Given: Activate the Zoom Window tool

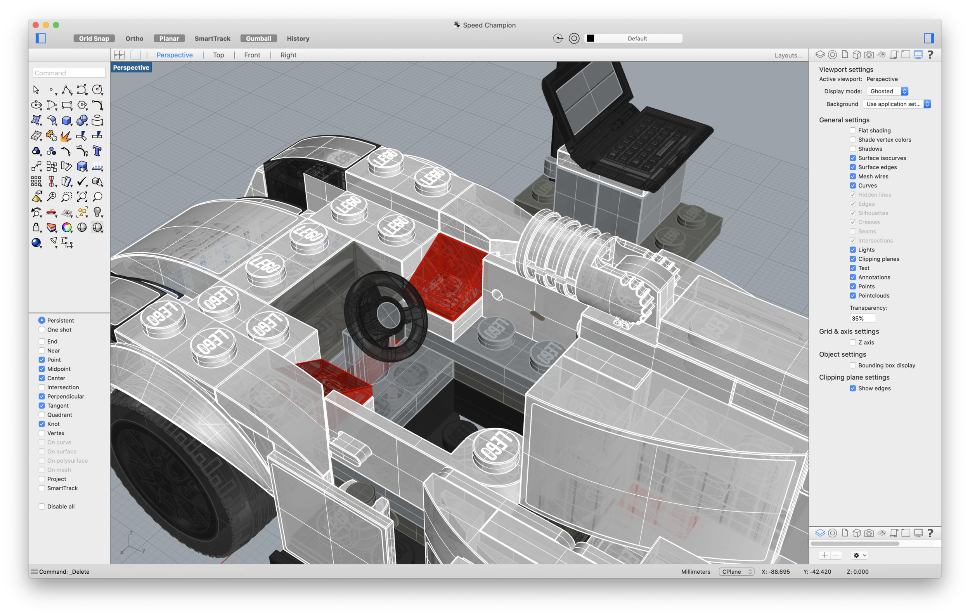Looking at the screenshot, I should 67,197.
